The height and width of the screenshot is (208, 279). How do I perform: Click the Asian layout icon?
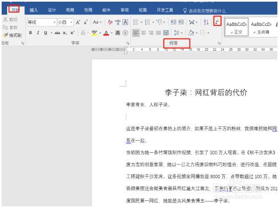point(191,22)
